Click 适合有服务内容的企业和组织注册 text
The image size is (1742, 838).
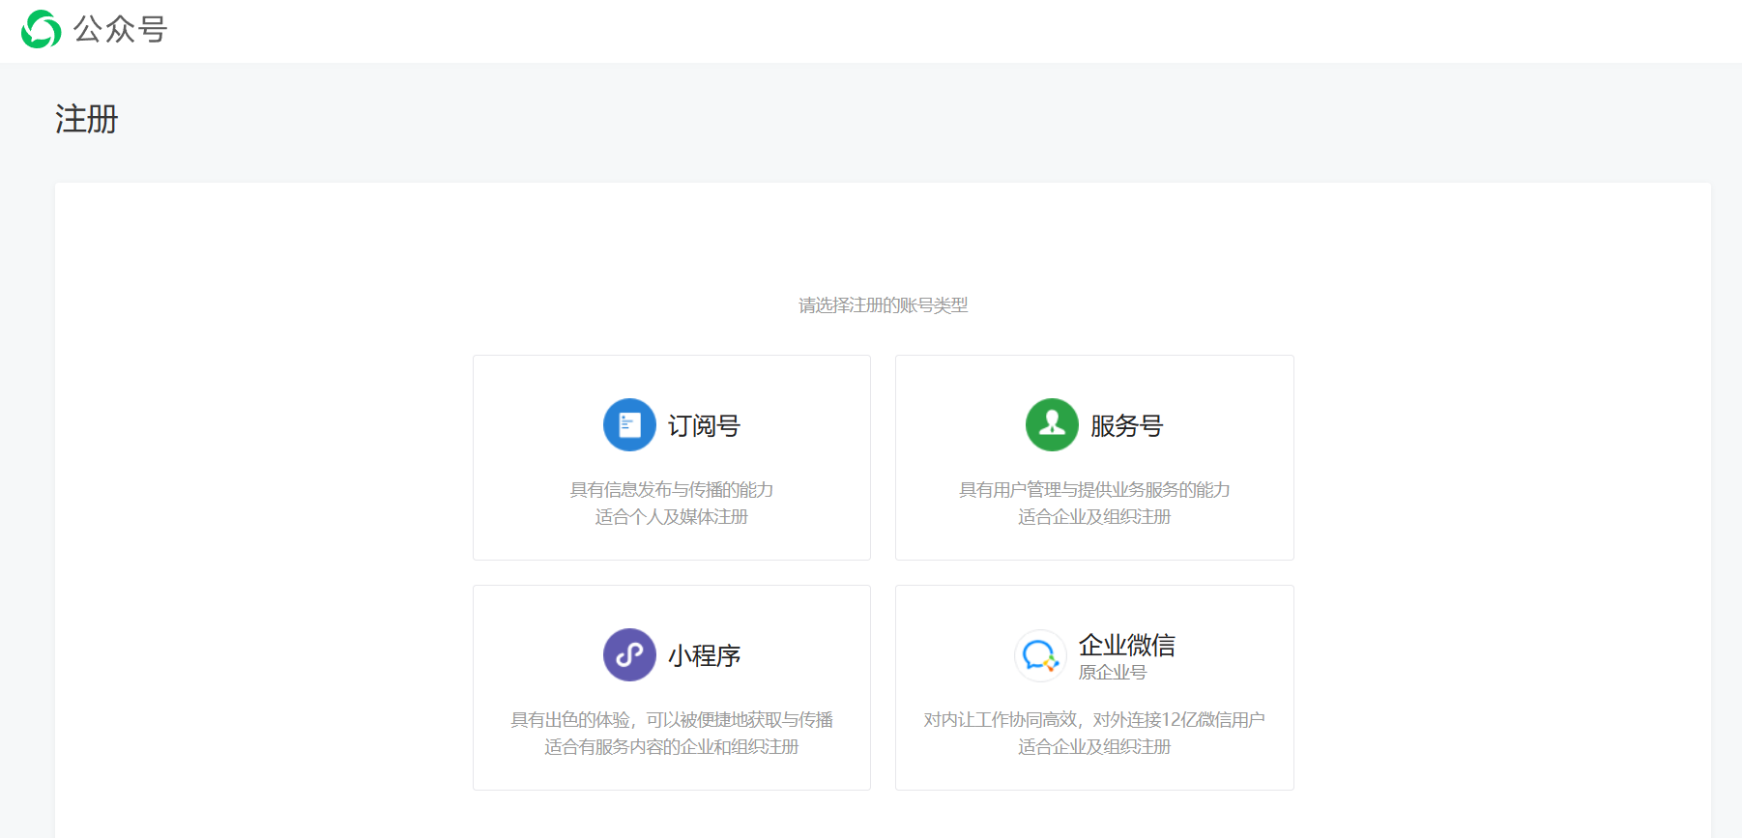[671, 747]
